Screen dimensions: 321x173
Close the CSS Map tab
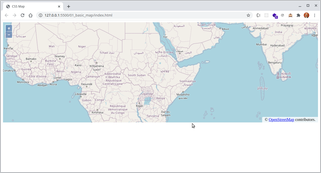pyautogui.click(x=59, y=7)
